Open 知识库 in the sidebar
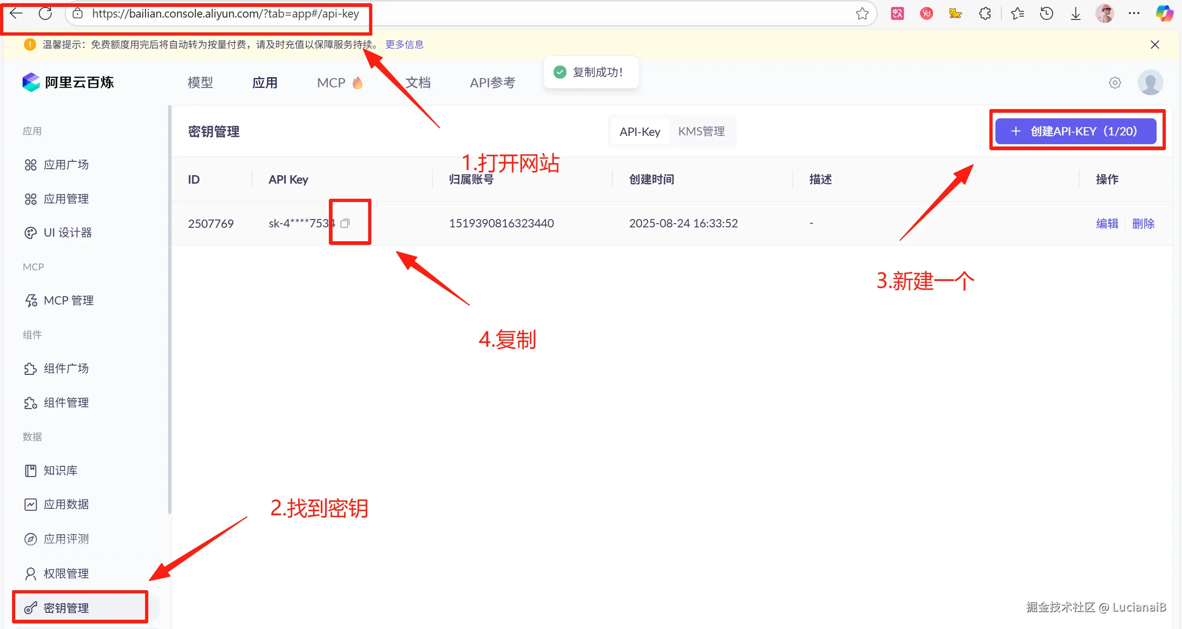The height and width of the screenshot is (629, 1182). (60, 470)
